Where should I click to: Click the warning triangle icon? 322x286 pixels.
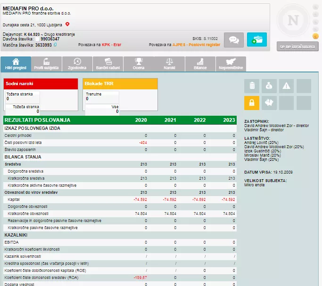tap(286, 86)
